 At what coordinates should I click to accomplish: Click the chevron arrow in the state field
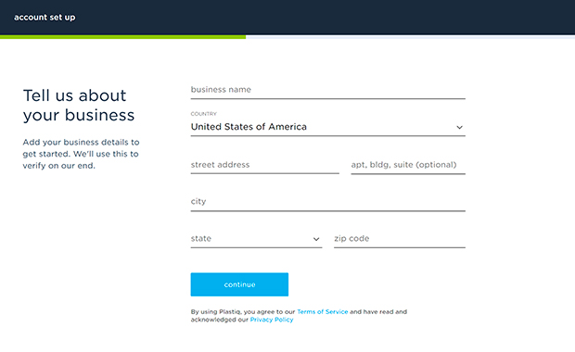[x=316, y=239]
